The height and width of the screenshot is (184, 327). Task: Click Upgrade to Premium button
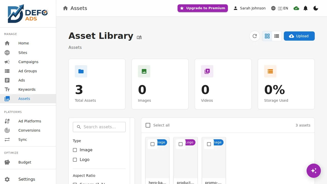coord(203,8)
